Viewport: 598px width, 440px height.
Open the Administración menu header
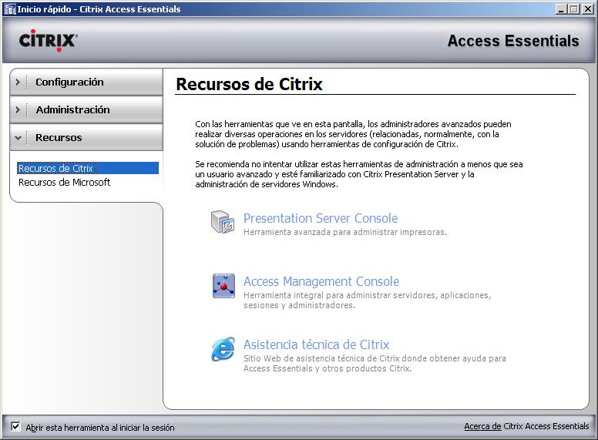pyautogui.click(x=86, y=110)
